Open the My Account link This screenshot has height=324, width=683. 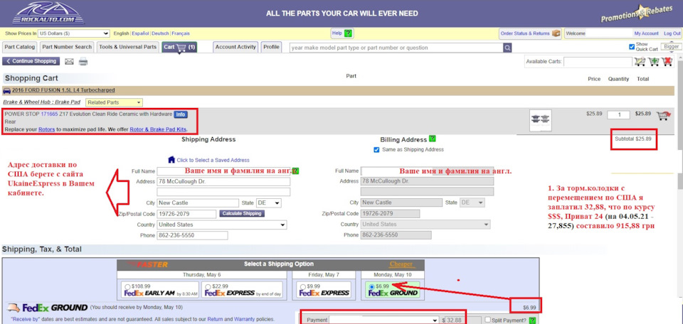(647, 33)
